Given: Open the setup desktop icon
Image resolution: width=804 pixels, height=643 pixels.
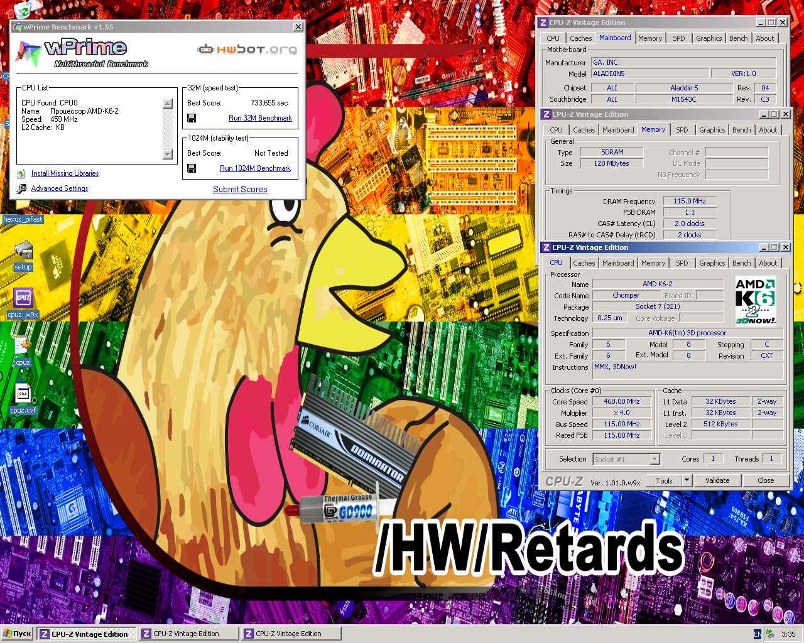Looking at the screenshot, I should [23, 251].
